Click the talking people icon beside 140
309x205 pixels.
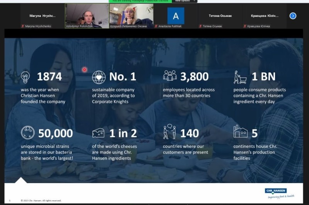point(170,132)
